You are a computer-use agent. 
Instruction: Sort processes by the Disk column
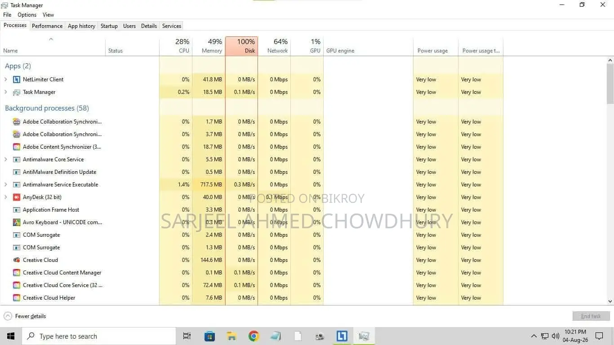[241, 46]
